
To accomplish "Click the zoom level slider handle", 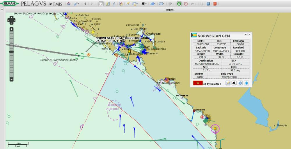I will 11,52.
